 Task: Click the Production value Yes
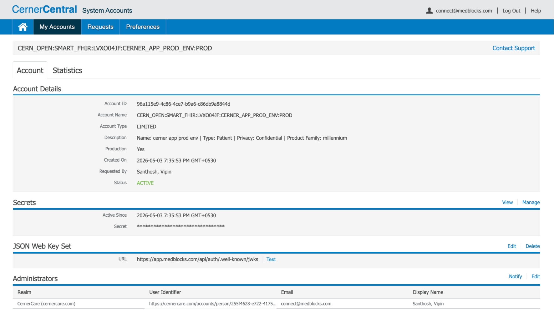140,149
